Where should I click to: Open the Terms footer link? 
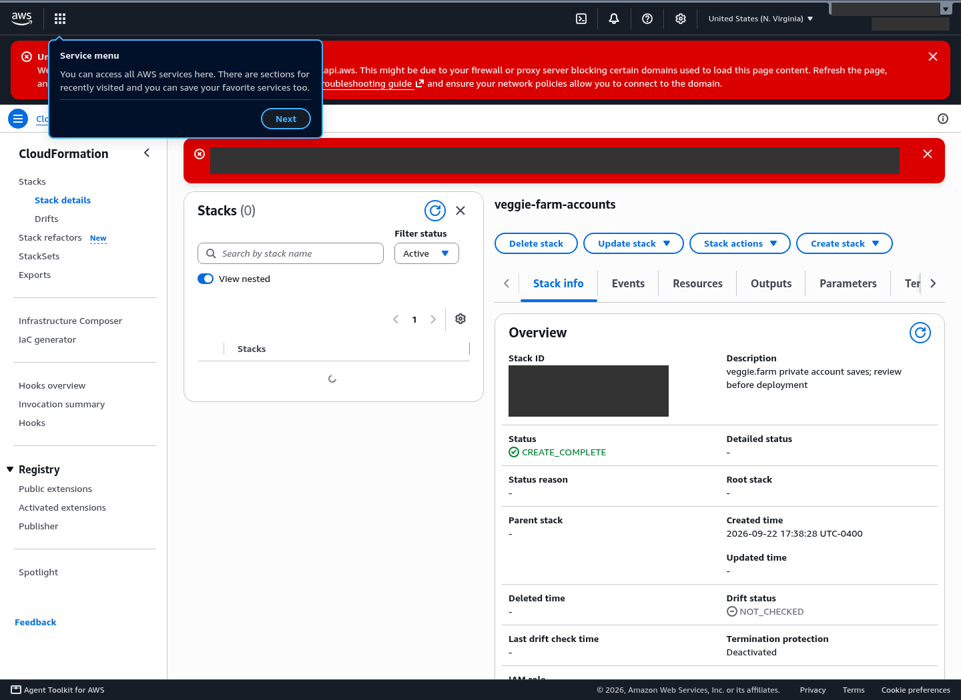(x=854, y=690)
